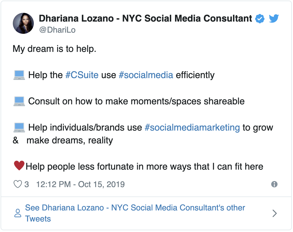Open the @DhariLo handle link
The width and height of the screenshot is (293, 232).
(57, 30)
